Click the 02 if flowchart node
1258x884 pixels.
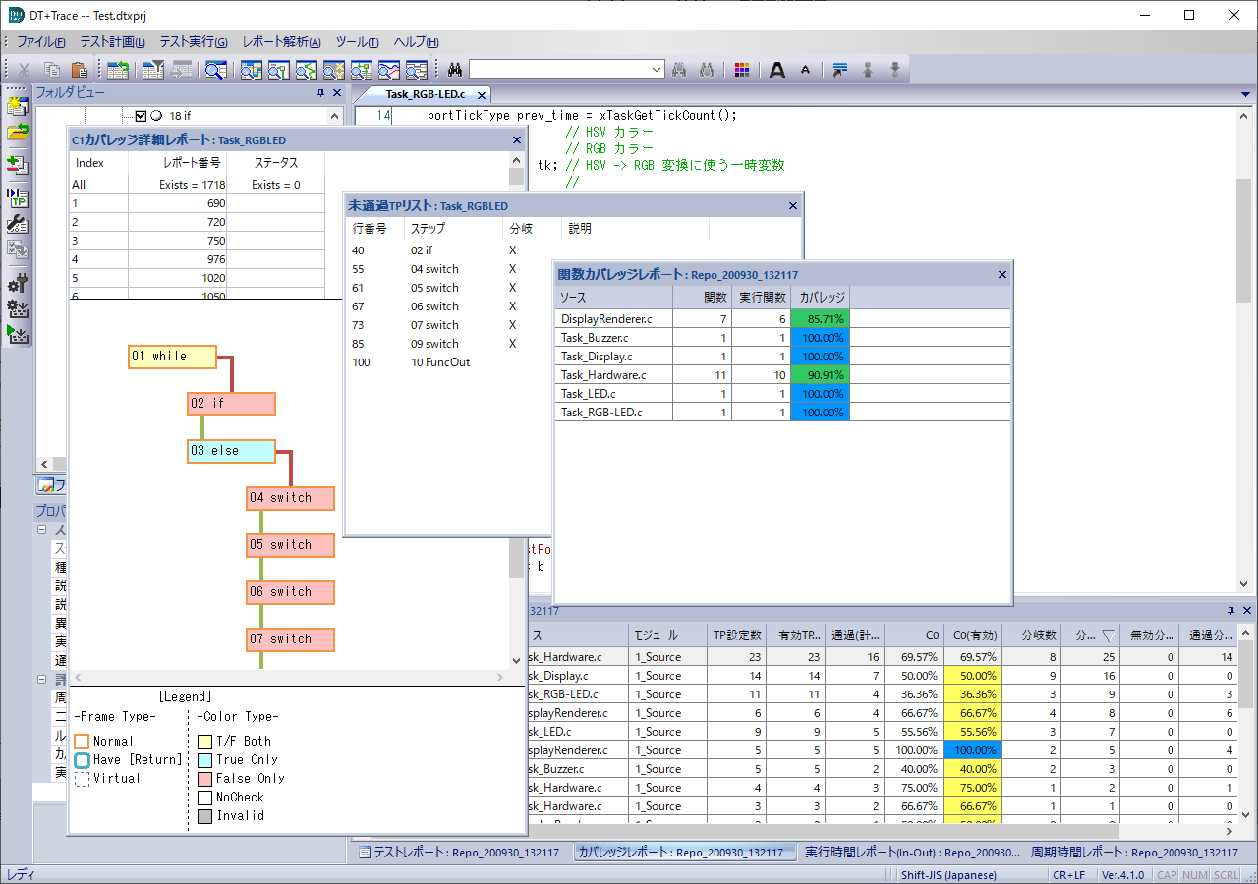[x=231, y=404]
